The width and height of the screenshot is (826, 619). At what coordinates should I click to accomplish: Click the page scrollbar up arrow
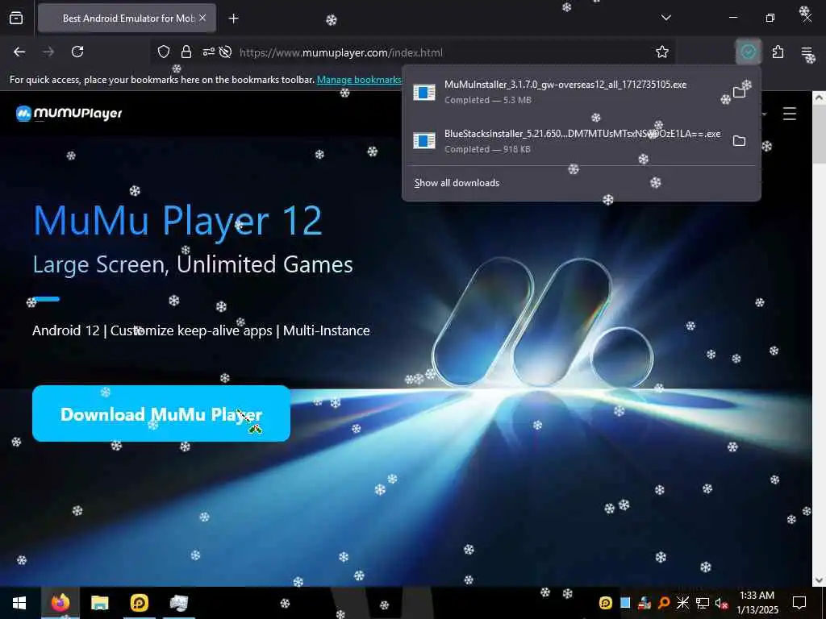tap(820, 98)
